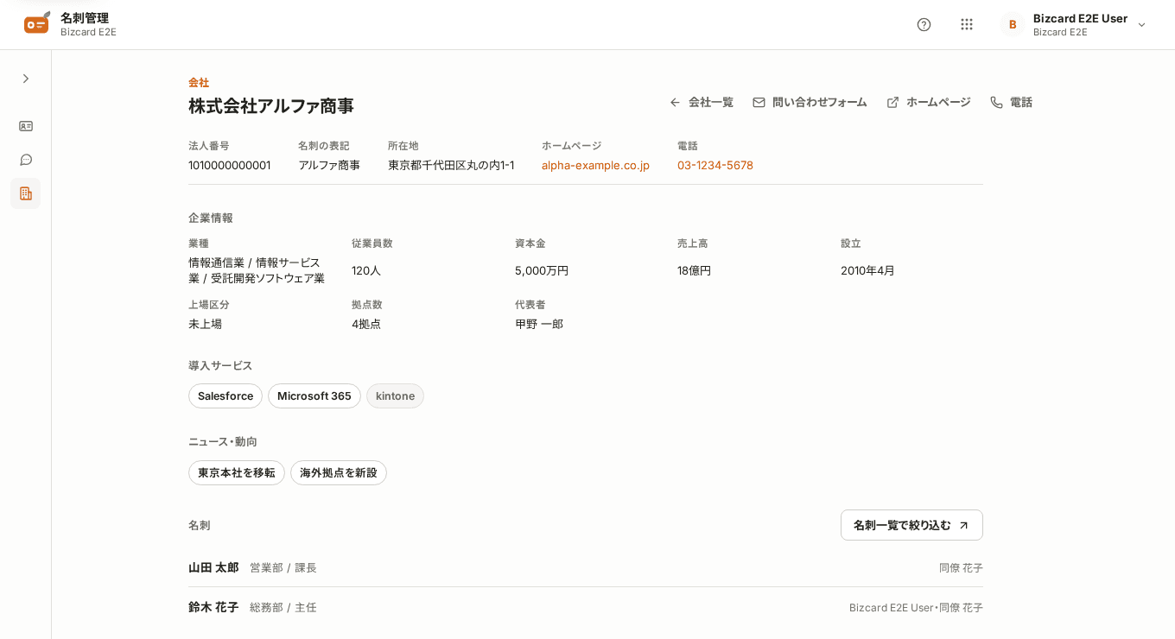This screenshot has width=1175, height=639.
Task: Select the Salesforce service chip
Action: click(225, 396)
